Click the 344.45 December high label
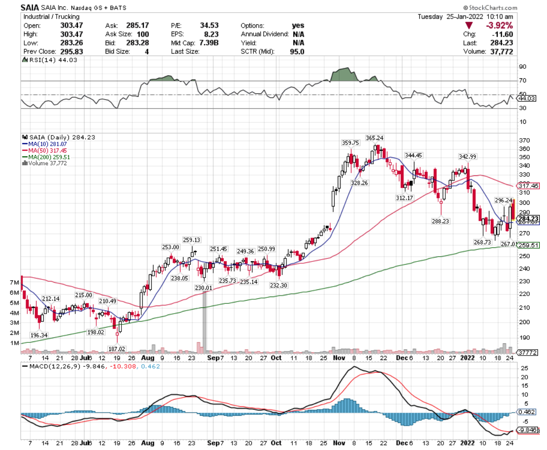 413,155
